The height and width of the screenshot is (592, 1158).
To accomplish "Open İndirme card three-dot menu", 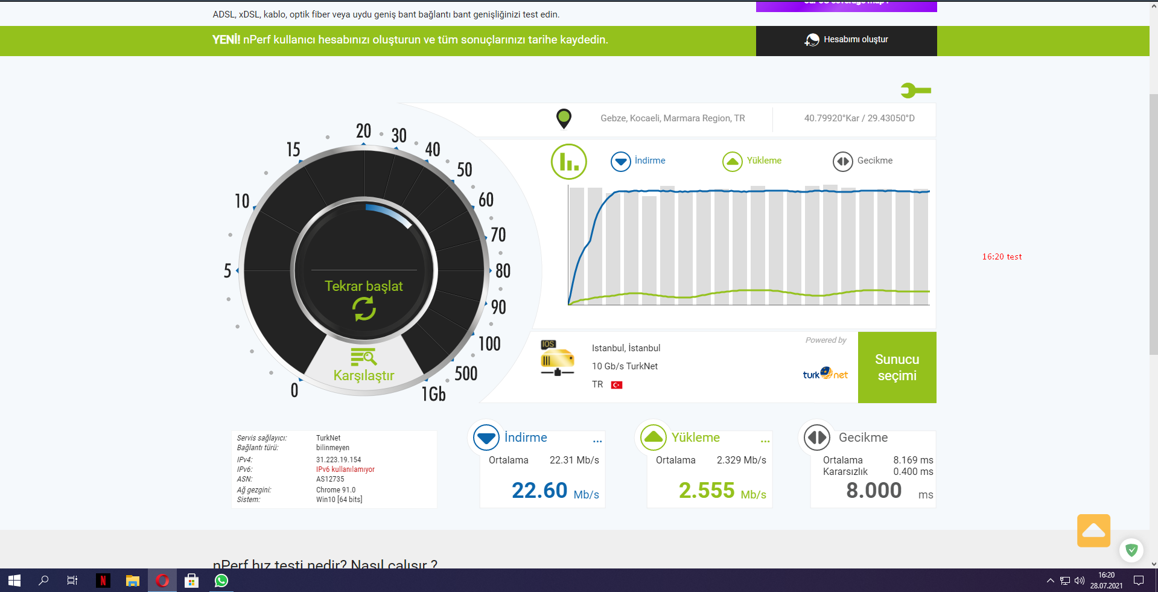I will click(597, 441).
